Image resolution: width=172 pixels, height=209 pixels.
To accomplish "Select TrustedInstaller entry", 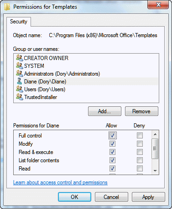I will (x=41, y=97).
